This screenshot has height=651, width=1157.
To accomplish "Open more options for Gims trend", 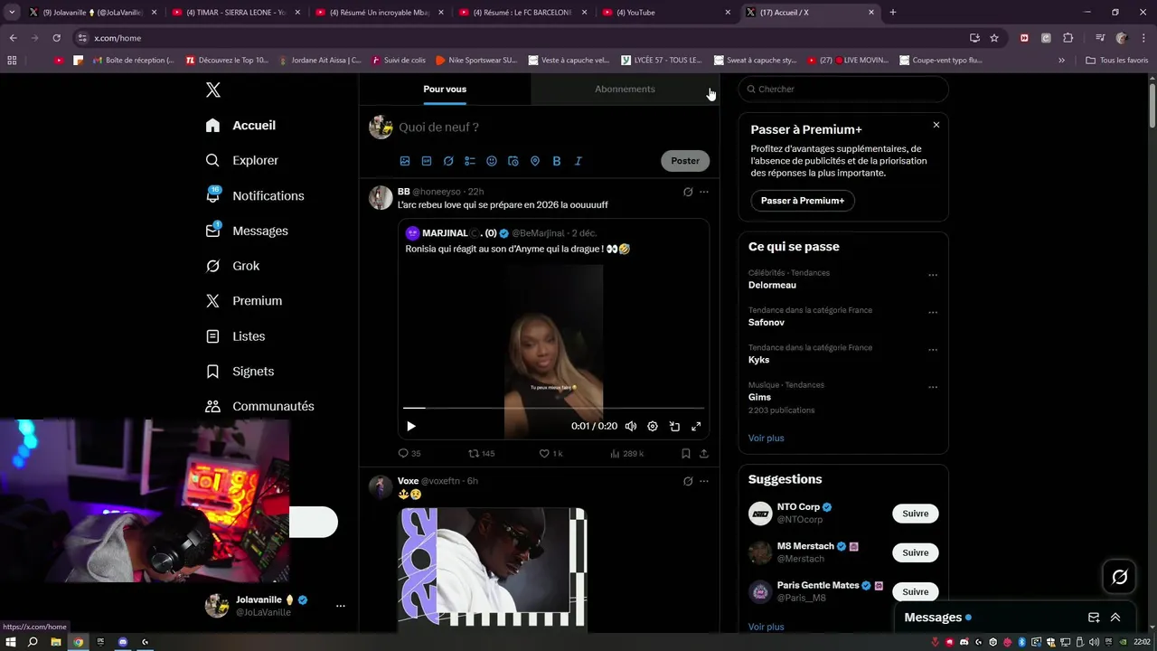I will (x=933, y=387).
